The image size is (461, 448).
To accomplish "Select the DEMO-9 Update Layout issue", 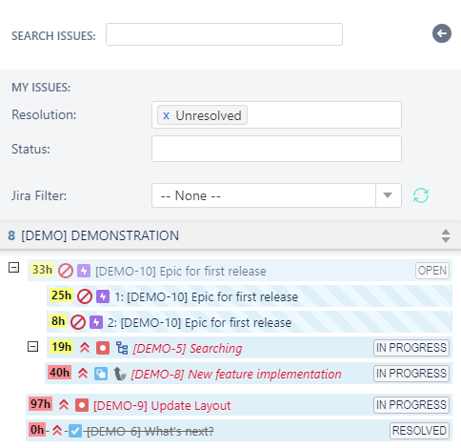I will [162, 406].
